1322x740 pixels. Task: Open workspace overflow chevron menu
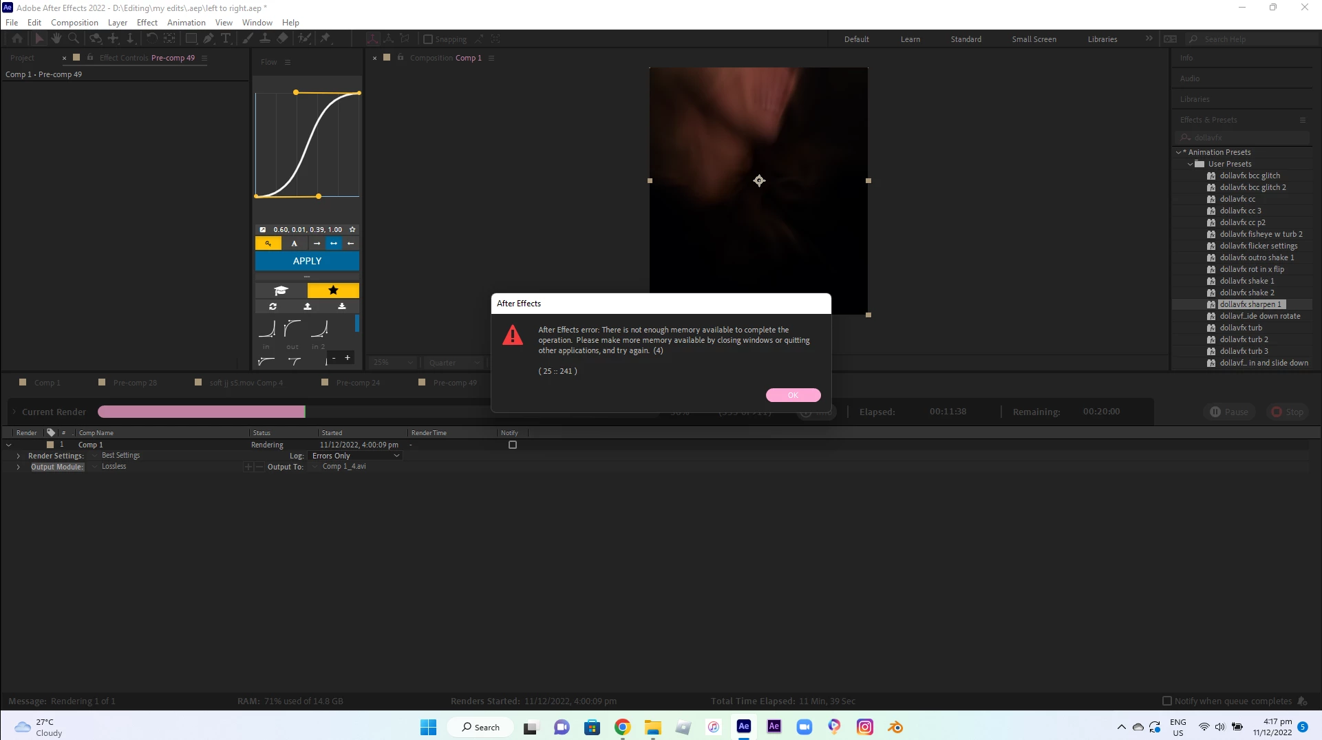pos(1149,39)
